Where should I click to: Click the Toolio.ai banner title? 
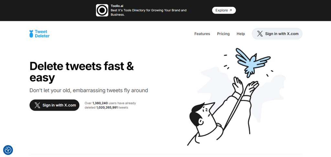(x=117, y=6)
